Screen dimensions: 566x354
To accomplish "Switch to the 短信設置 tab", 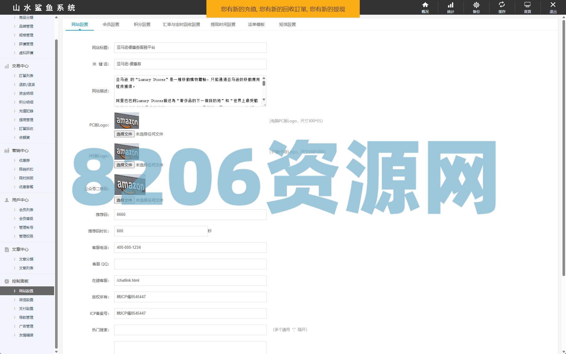I will (x=287, y=24).
